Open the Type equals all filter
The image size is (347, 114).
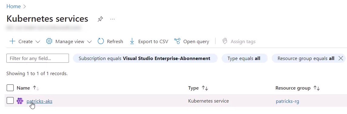point(244,59)
